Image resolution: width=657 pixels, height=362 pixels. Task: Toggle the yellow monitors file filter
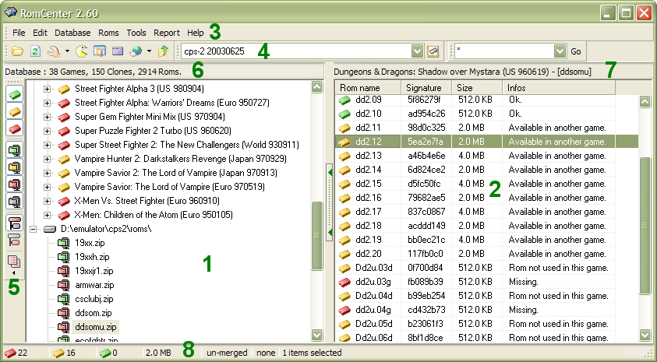pos(15,167)
